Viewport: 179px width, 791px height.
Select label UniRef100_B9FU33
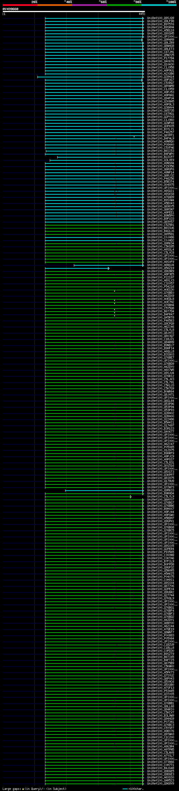click(x=161, y=219)
